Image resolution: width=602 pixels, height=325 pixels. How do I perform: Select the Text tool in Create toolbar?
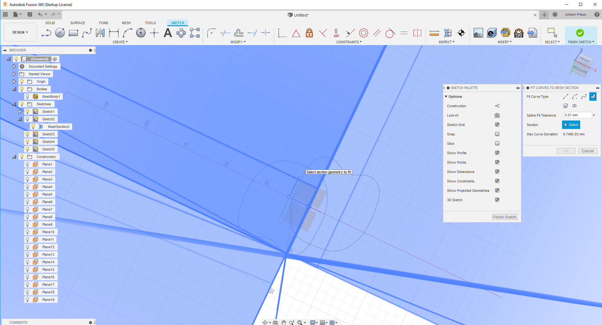tap(168, 33)
